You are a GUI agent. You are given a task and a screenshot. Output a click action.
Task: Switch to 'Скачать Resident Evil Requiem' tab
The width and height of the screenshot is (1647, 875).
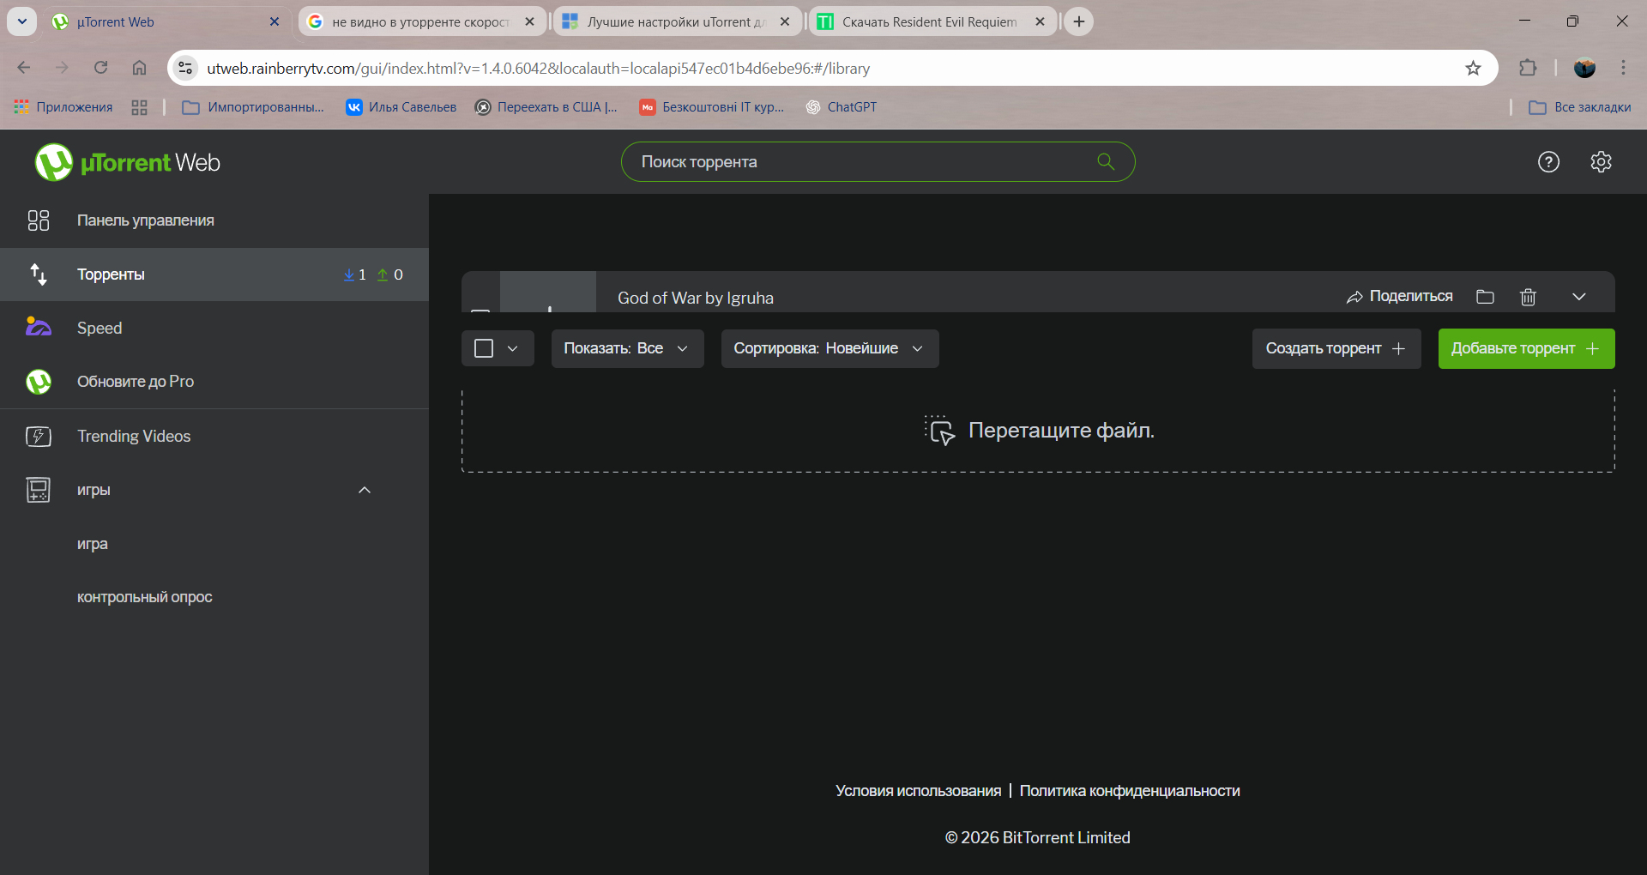[929, 22]
